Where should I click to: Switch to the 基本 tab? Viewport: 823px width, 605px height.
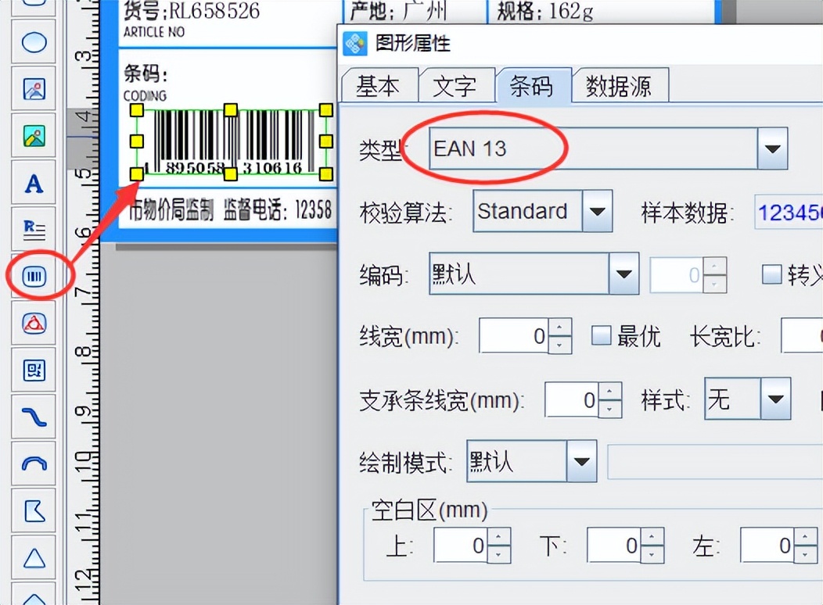379,85
